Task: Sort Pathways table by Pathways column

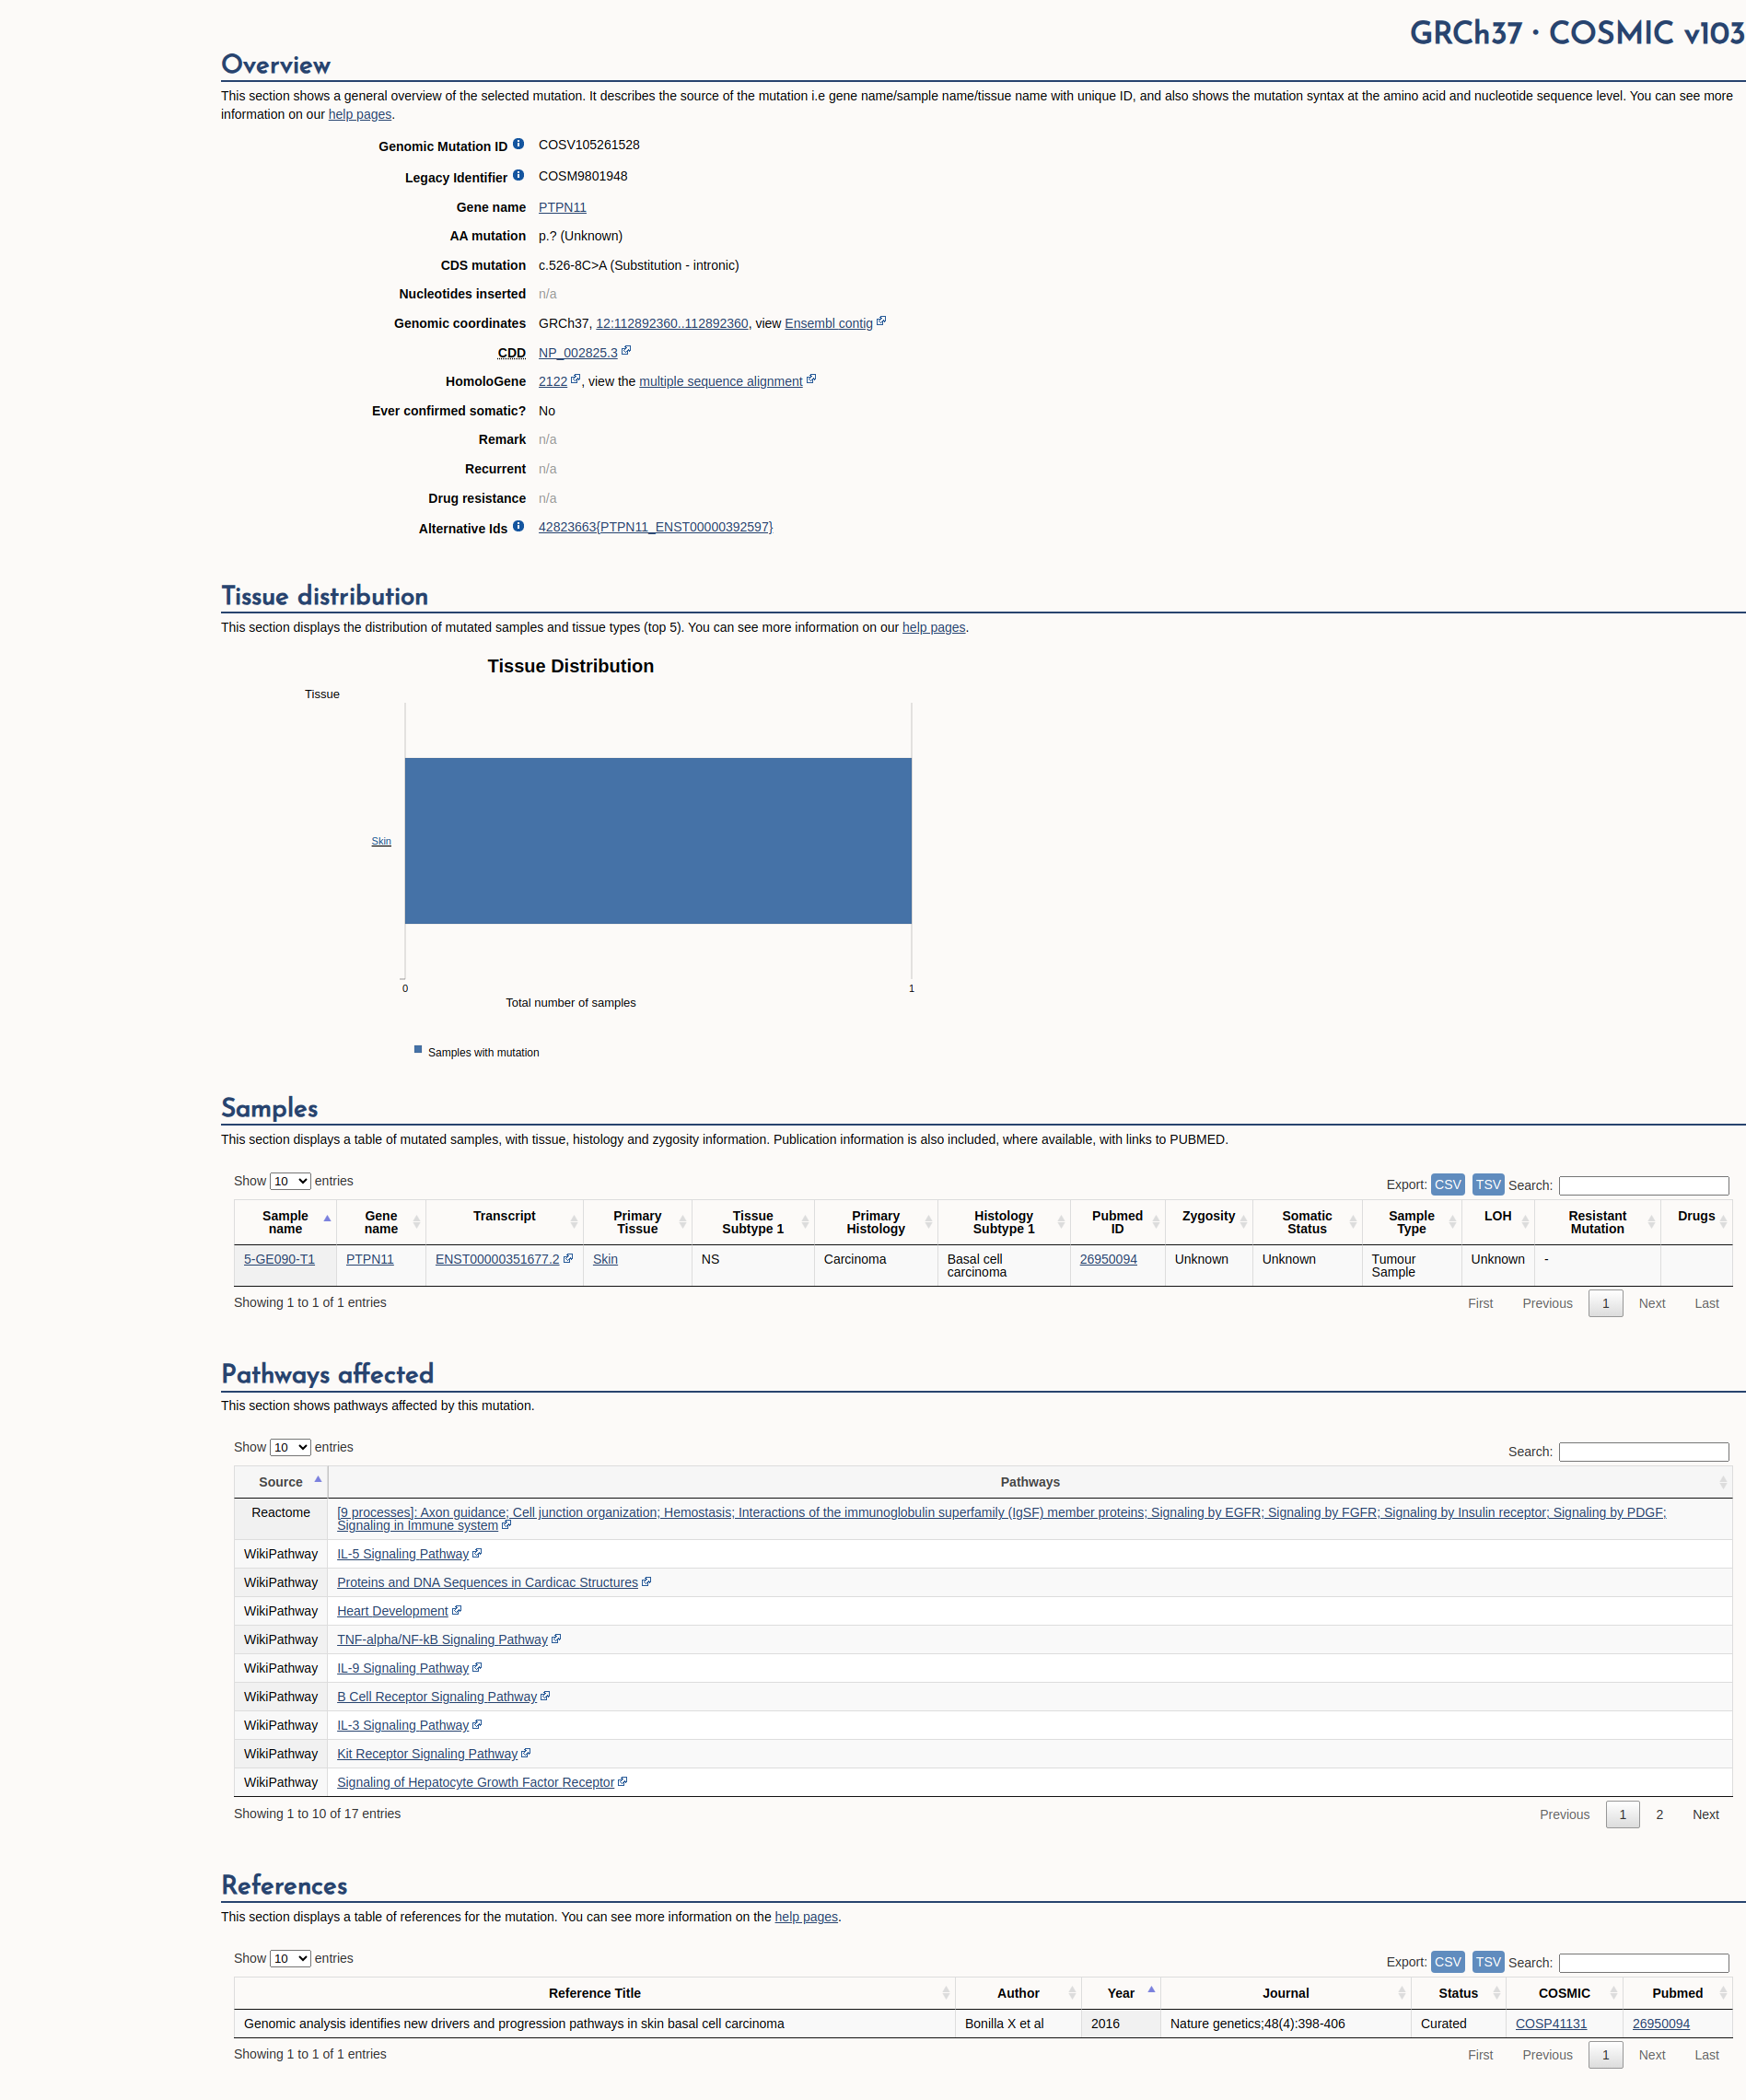Action: tap(1030, 1482)
